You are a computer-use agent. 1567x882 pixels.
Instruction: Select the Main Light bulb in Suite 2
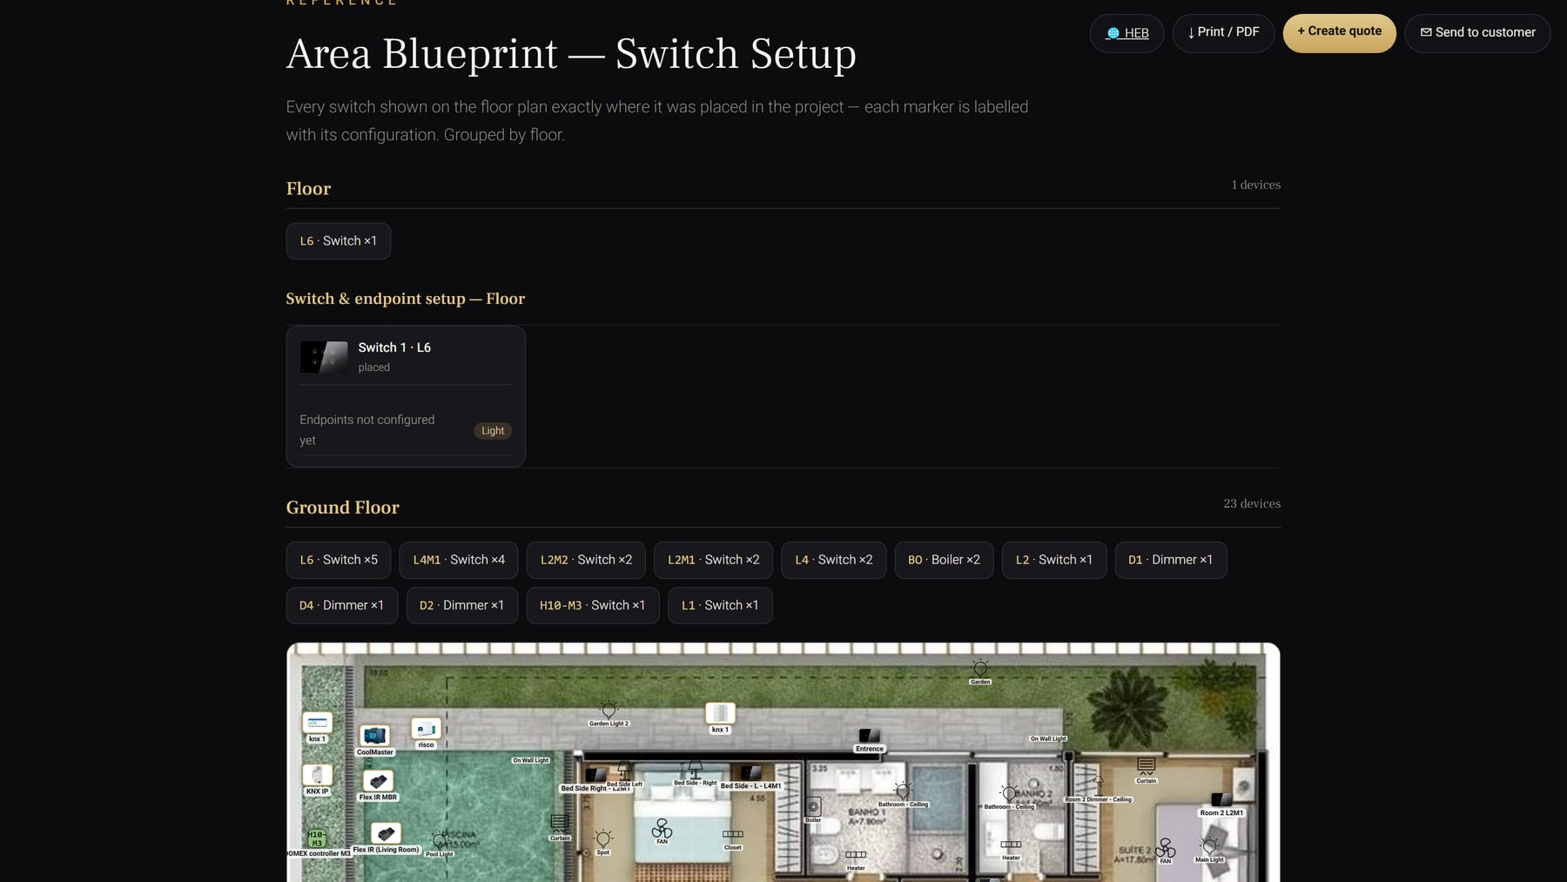[x=1209, y=845]
